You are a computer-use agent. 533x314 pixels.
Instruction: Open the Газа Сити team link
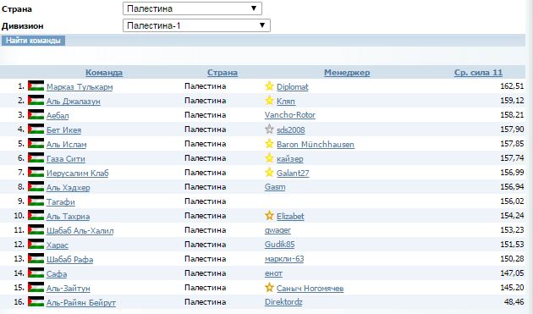tap(66, 158)
